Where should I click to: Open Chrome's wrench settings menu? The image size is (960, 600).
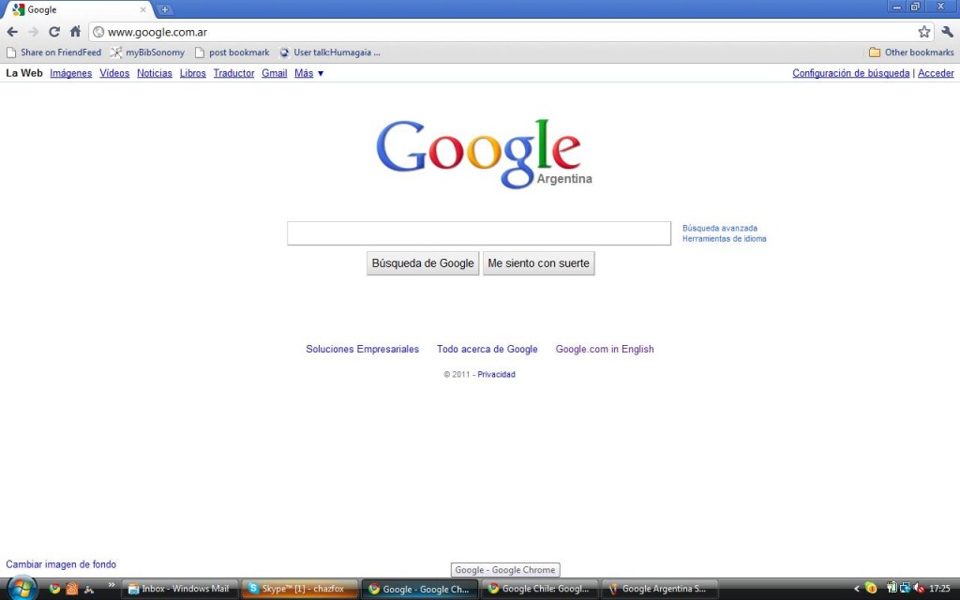tap(947, 32)
